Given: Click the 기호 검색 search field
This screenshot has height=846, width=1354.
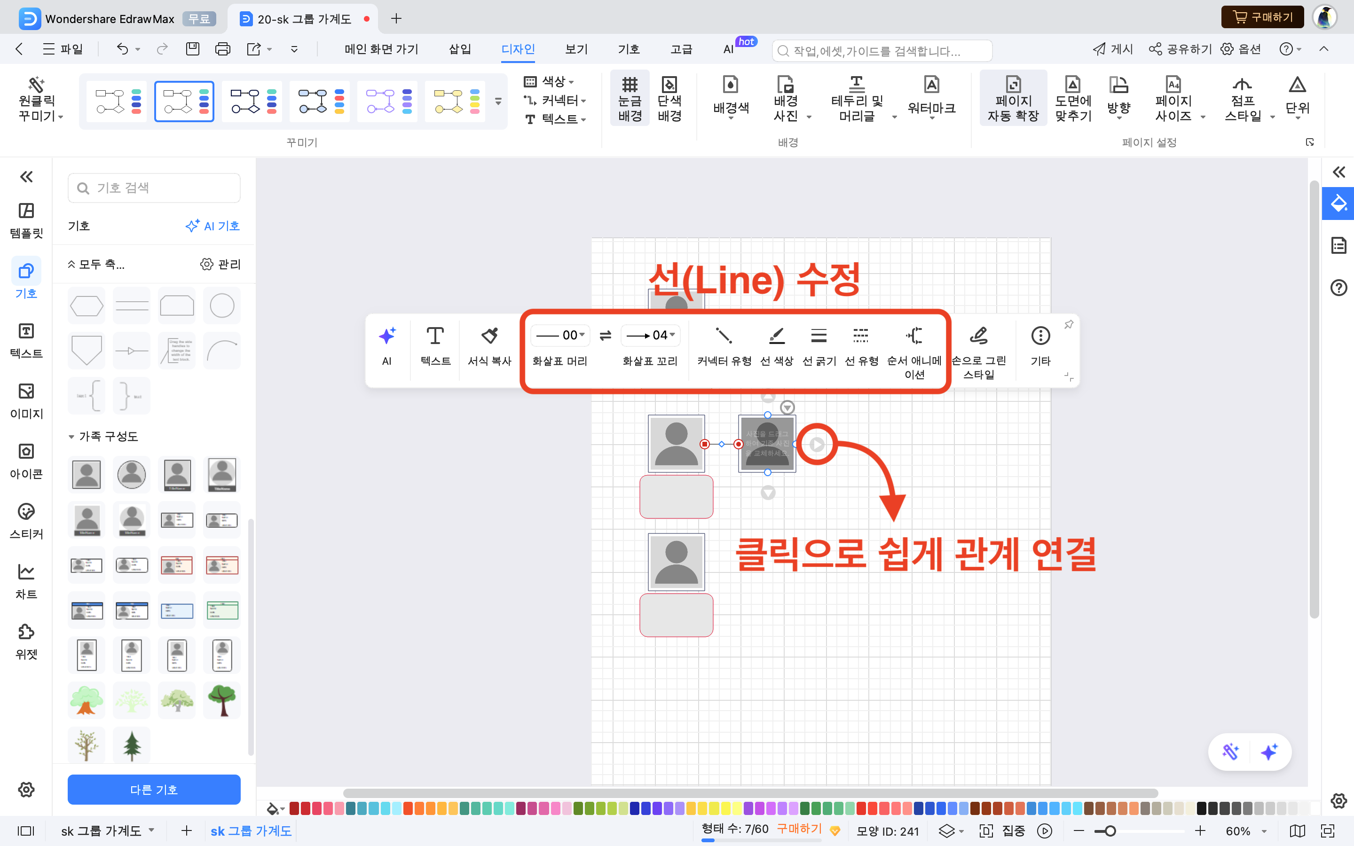Looking at the screenshot, I should click(154, 188).
